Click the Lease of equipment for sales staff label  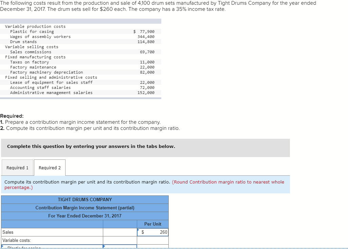click(x=51, y=82)
